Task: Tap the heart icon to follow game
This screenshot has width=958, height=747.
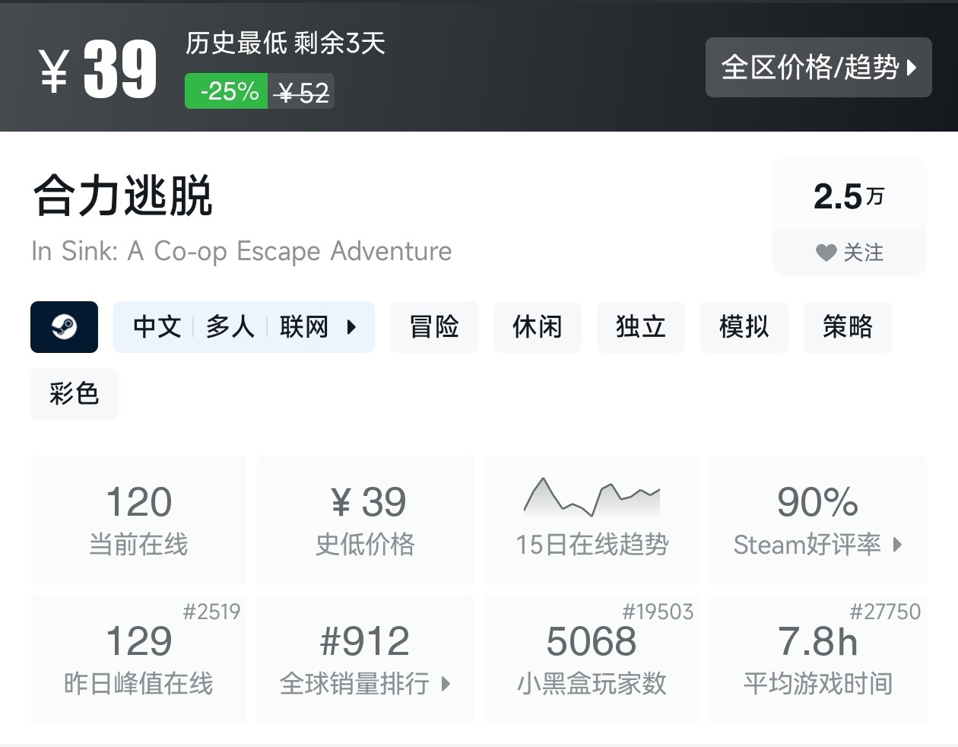Action: pyautogui.click(x=826, y=253)
